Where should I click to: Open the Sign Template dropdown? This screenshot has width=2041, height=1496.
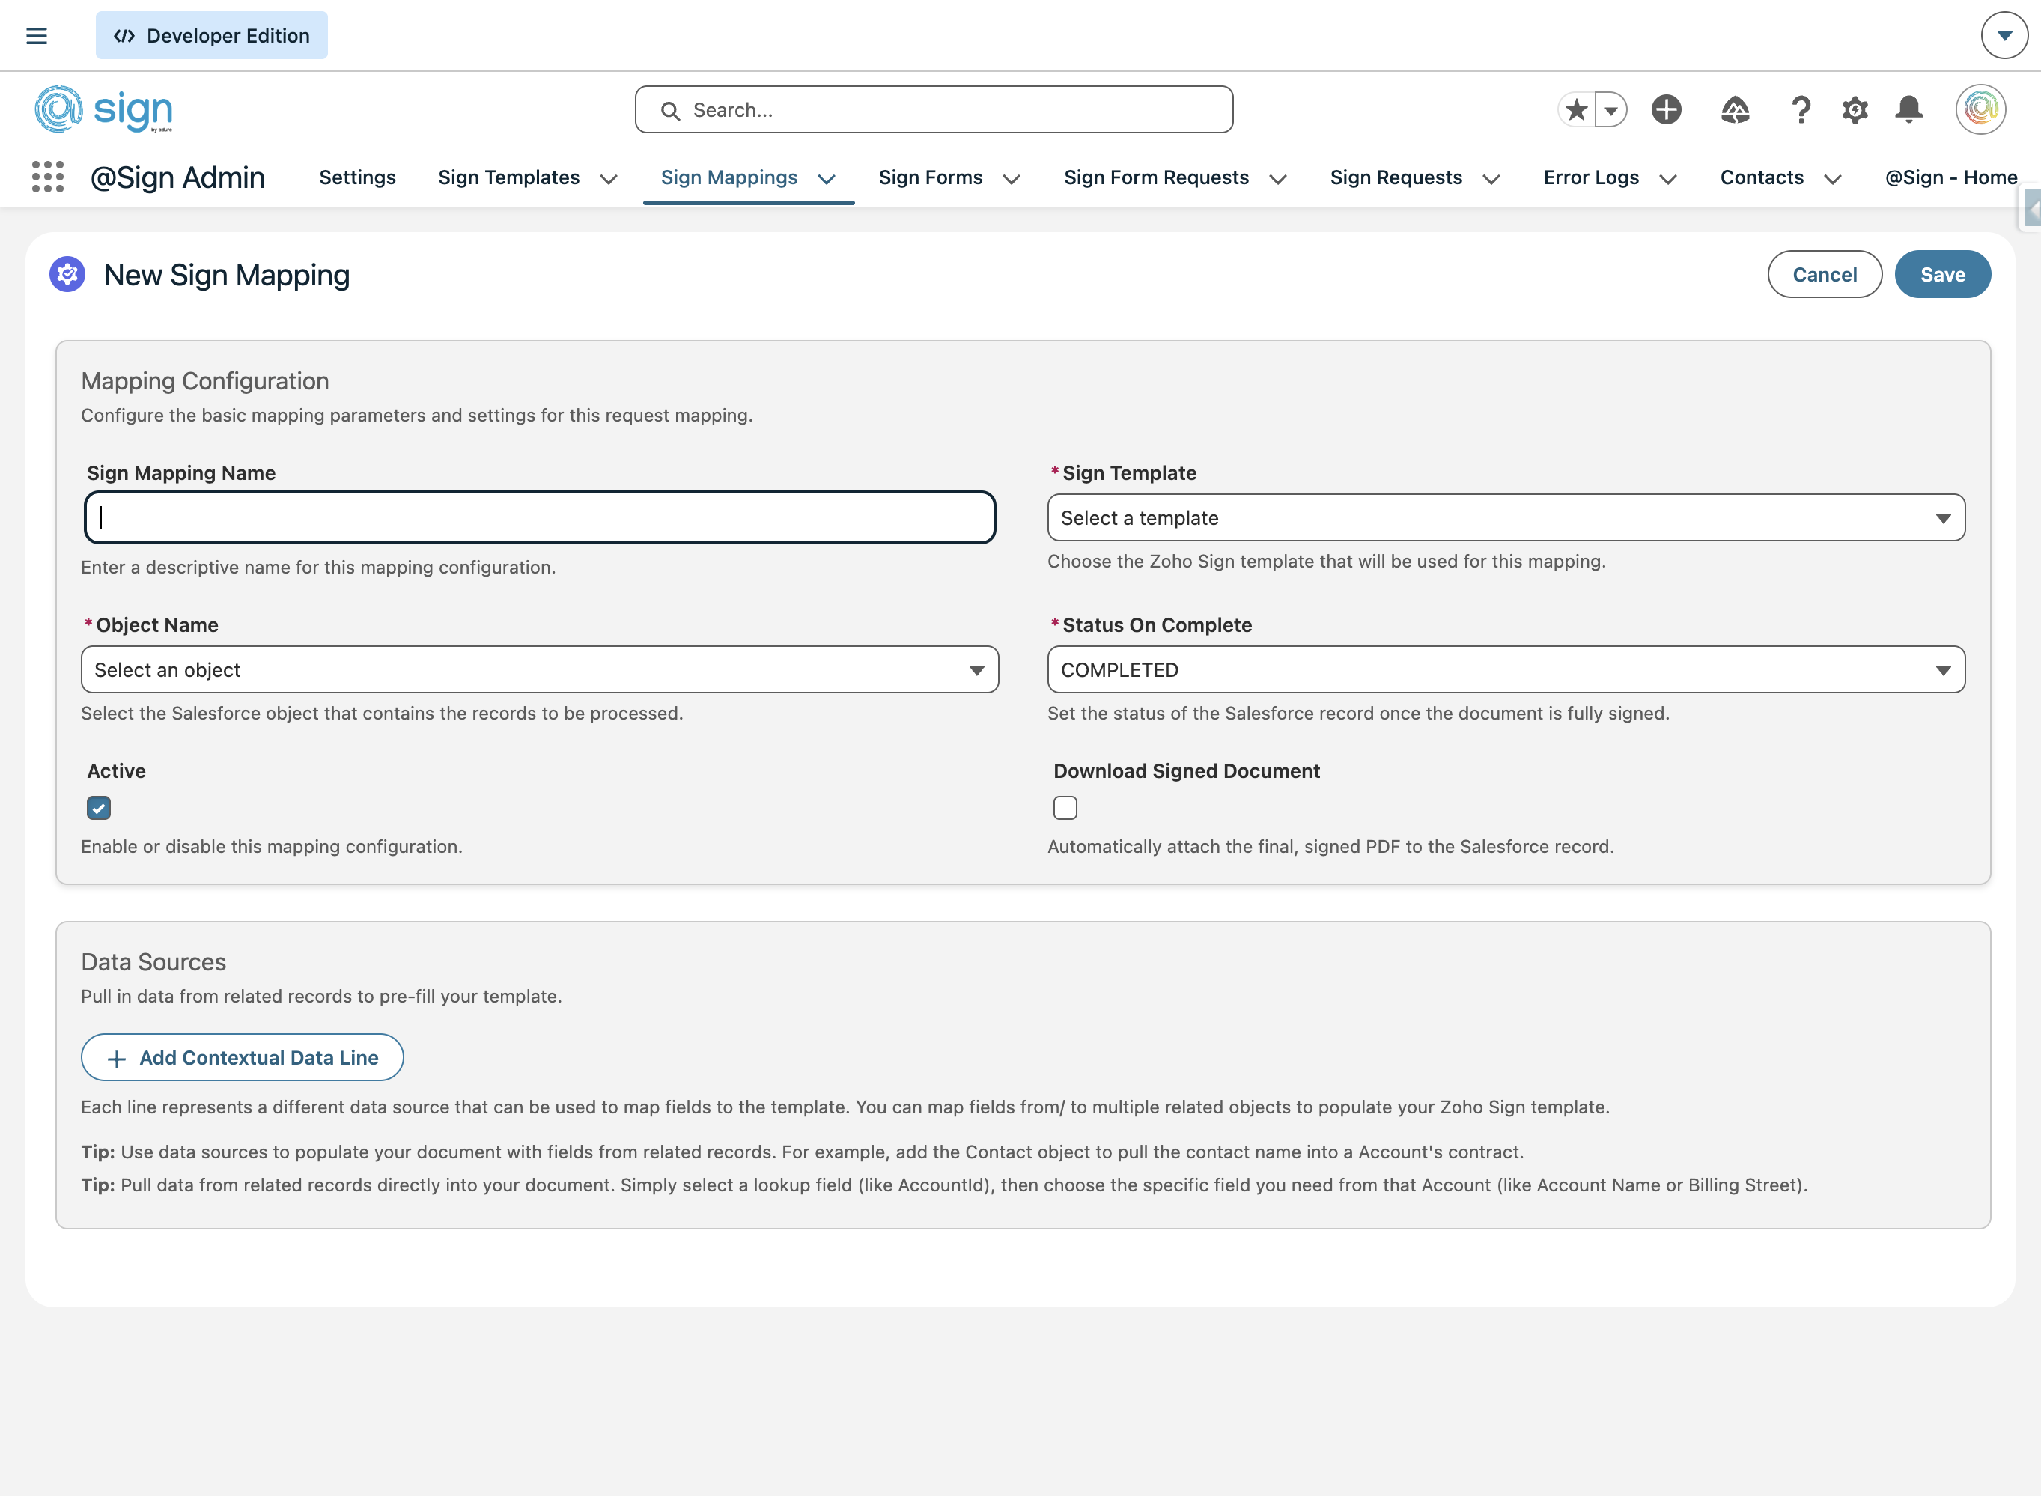[1506, 518]
